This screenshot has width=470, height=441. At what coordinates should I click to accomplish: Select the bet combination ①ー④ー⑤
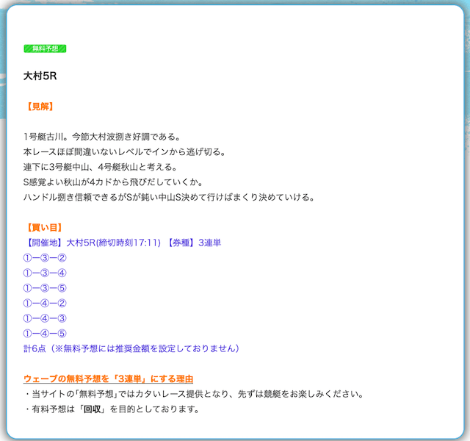pyautogui.click(x=45, y=334)
